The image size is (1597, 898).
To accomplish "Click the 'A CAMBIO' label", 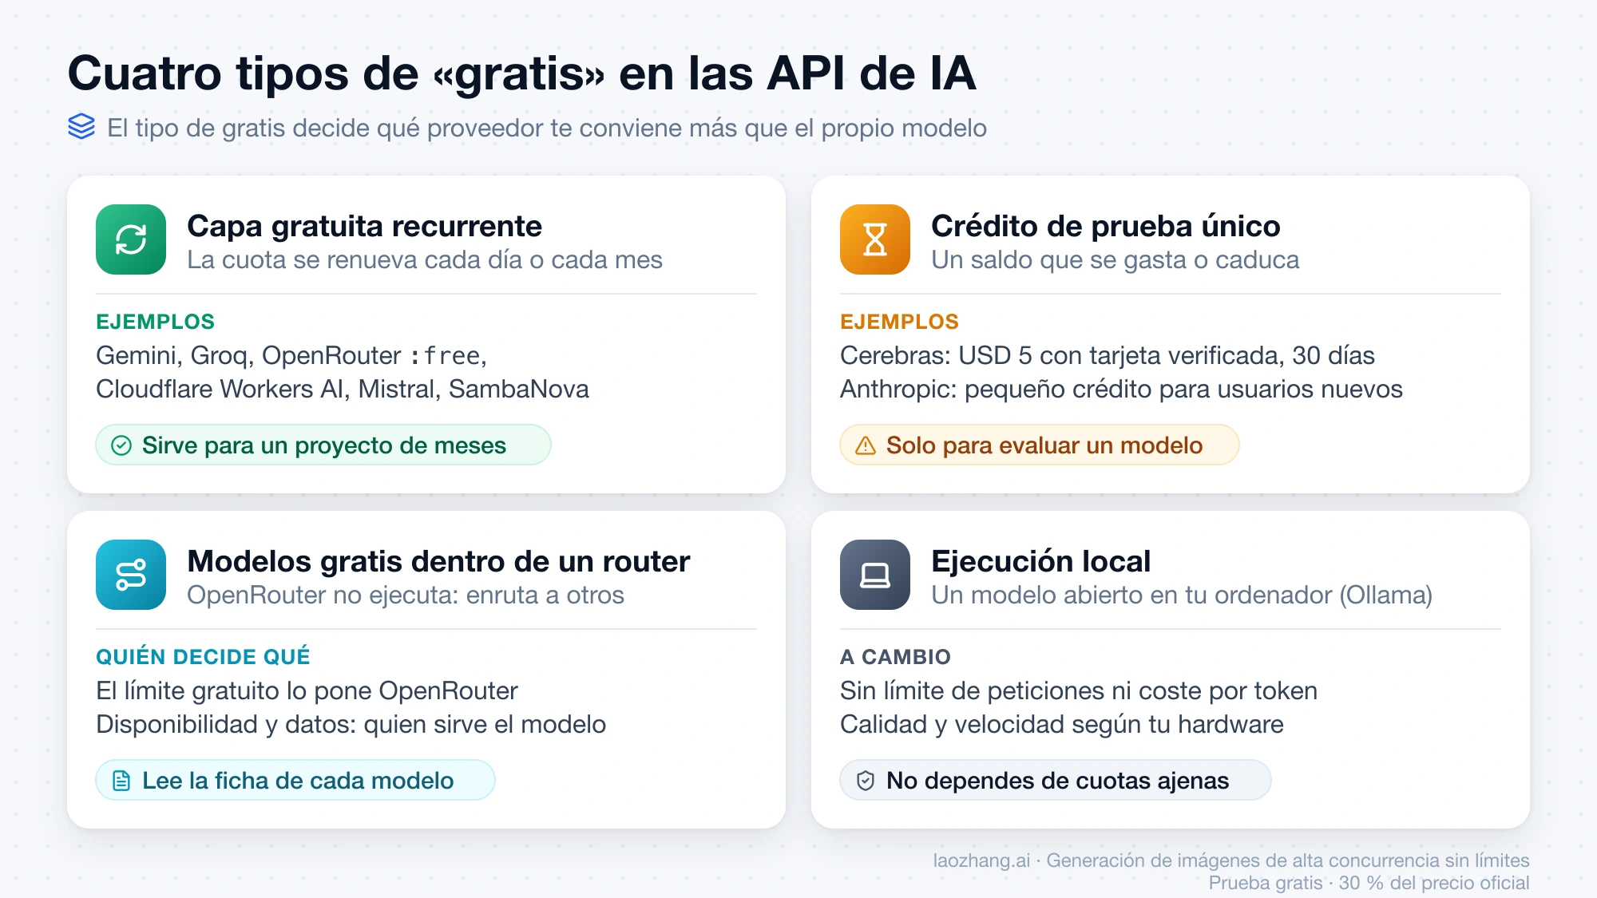I will (x=895, y=657).
